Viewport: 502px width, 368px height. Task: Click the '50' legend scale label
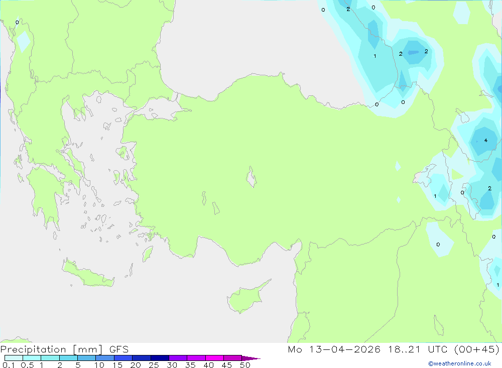(x=245, y=365)
